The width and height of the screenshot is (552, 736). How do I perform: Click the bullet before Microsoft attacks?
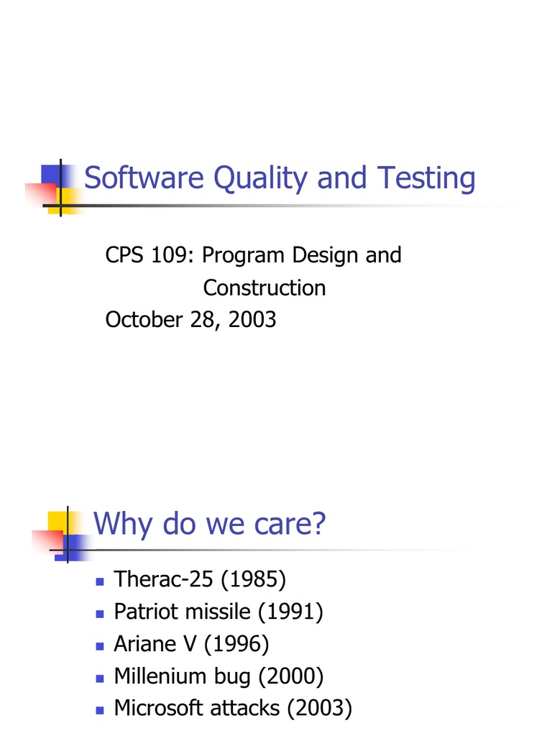point(100,710)
